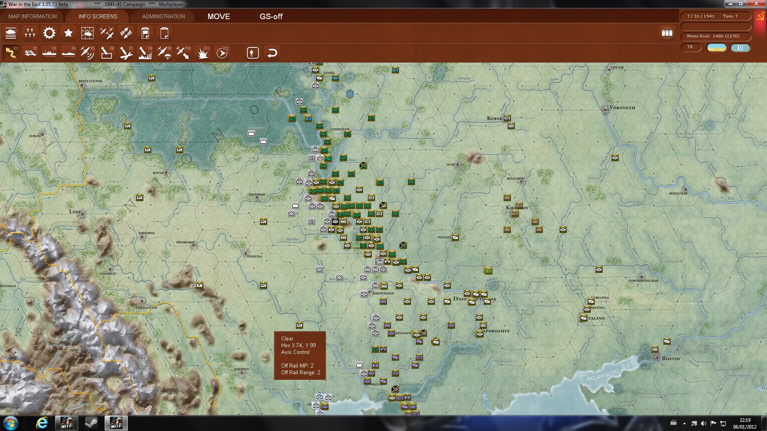The height and width of the screenshot is (431, 767).
Task: Click the star victory screen icon
Action: click(x=68, y=33)
